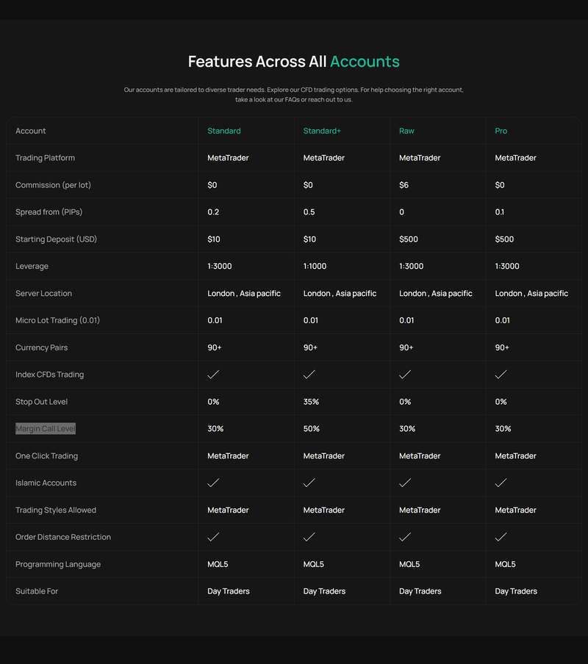Viewport: 588px width, 664px height.
Task: Click Order Distance Restriction checkmark for Pro
Action: click(501, 537)
